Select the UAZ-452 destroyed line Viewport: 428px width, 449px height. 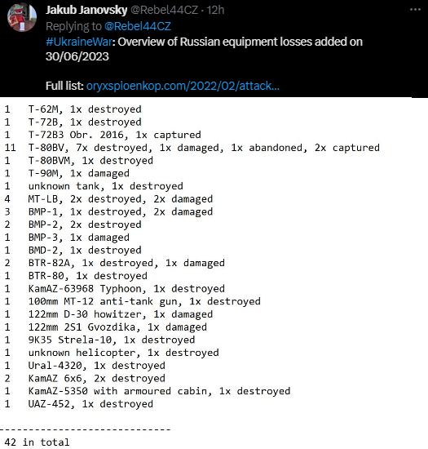(79, 404)
